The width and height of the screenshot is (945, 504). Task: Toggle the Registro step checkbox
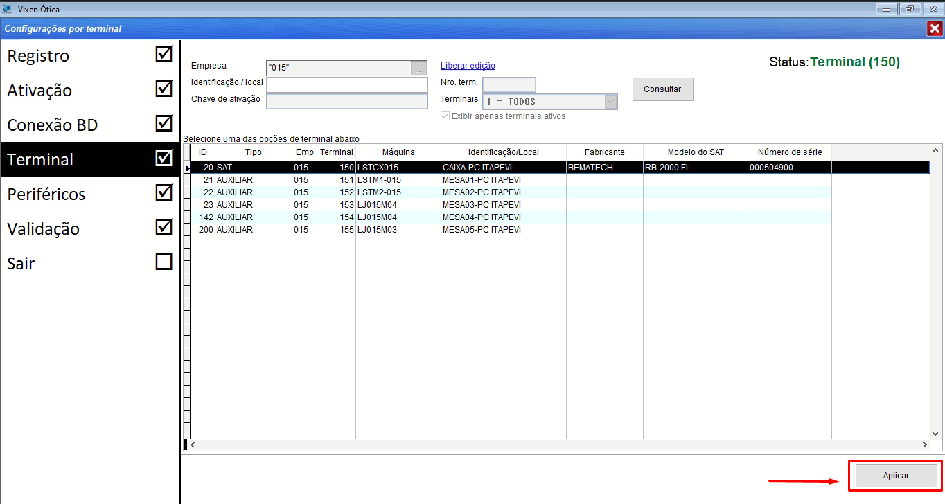[x=164, y=55]
